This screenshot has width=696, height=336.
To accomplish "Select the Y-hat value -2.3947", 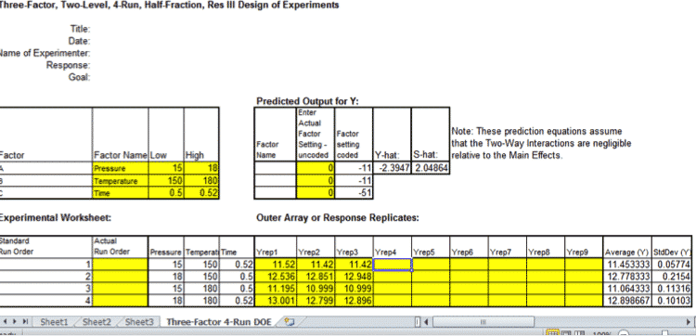I will (392, 168).
